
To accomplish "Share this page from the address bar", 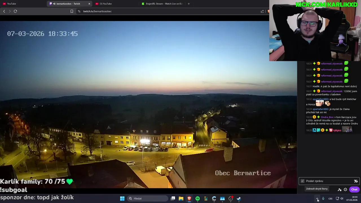I will point(262,11).
